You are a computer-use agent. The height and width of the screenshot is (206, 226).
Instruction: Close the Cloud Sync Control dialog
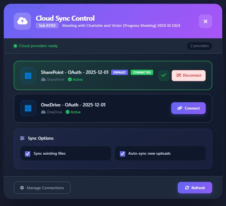pos(205,21)
